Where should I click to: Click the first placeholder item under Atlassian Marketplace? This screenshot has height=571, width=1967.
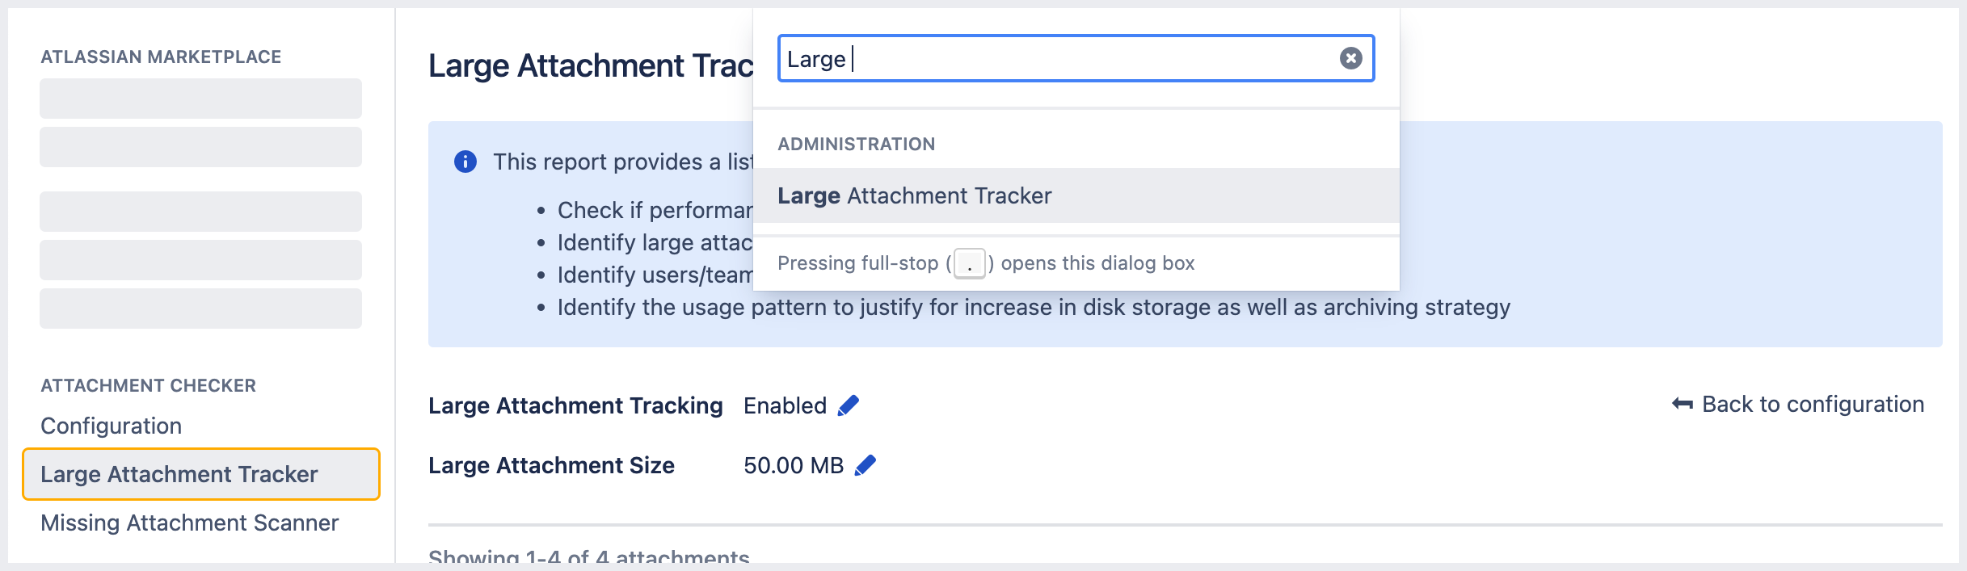coord(200,99)
